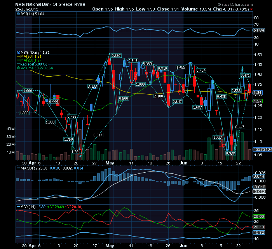Image resolution: width=272 pixels, height=249 pixels.
Task: Click the retracement label 0.471
Action: pyautogui.click(x=245, y=75)
